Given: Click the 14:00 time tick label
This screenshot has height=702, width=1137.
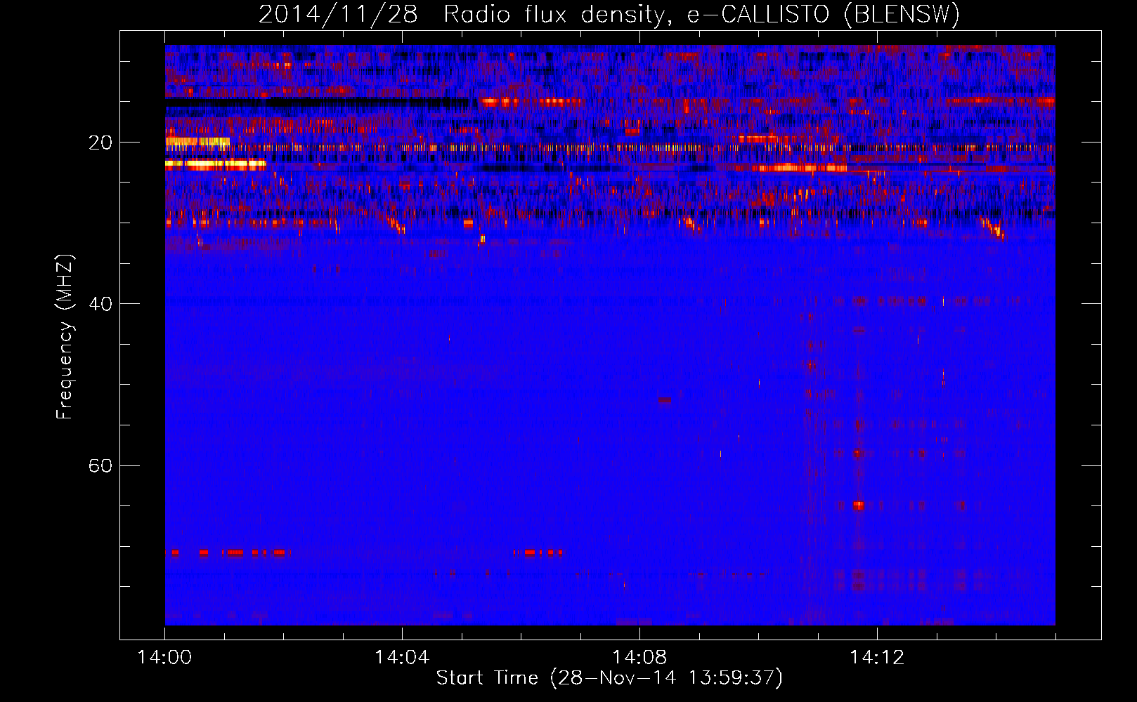Looking at the screenshot, I should coord(164,658).
